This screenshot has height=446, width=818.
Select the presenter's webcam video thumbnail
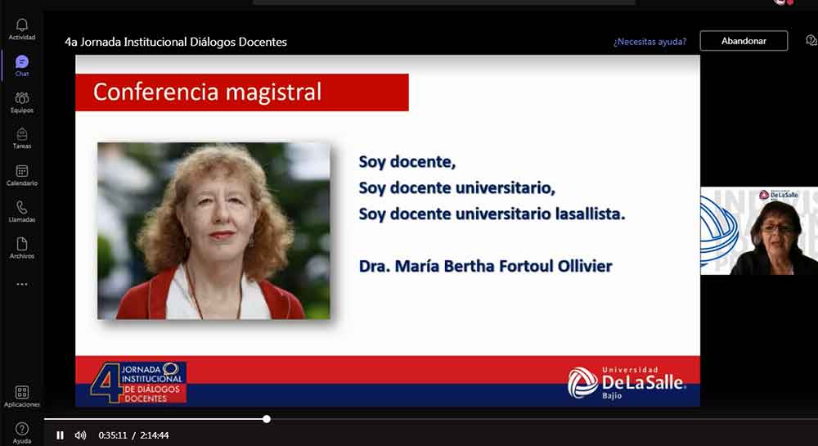tap(758, 231)
